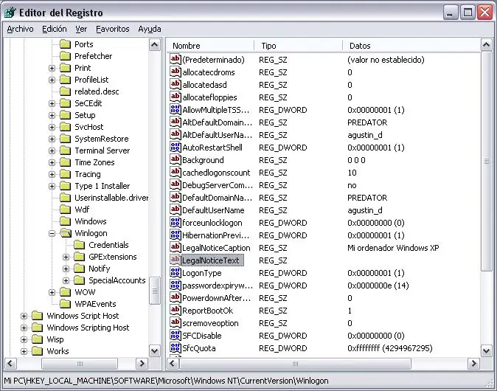Click the DWORD icon of forceunlocklogon
497x391 pixels.
pos(175,222)
